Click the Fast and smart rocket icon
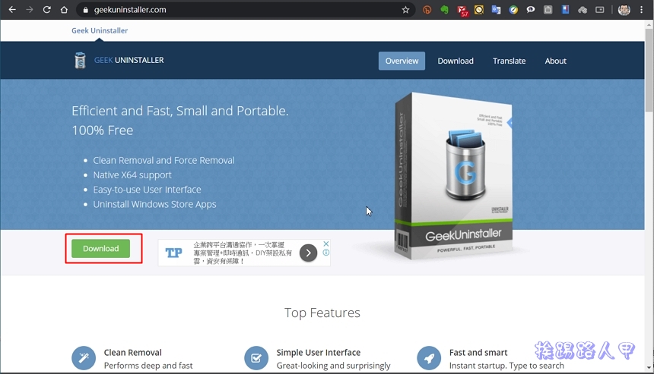 click(429, 358)
